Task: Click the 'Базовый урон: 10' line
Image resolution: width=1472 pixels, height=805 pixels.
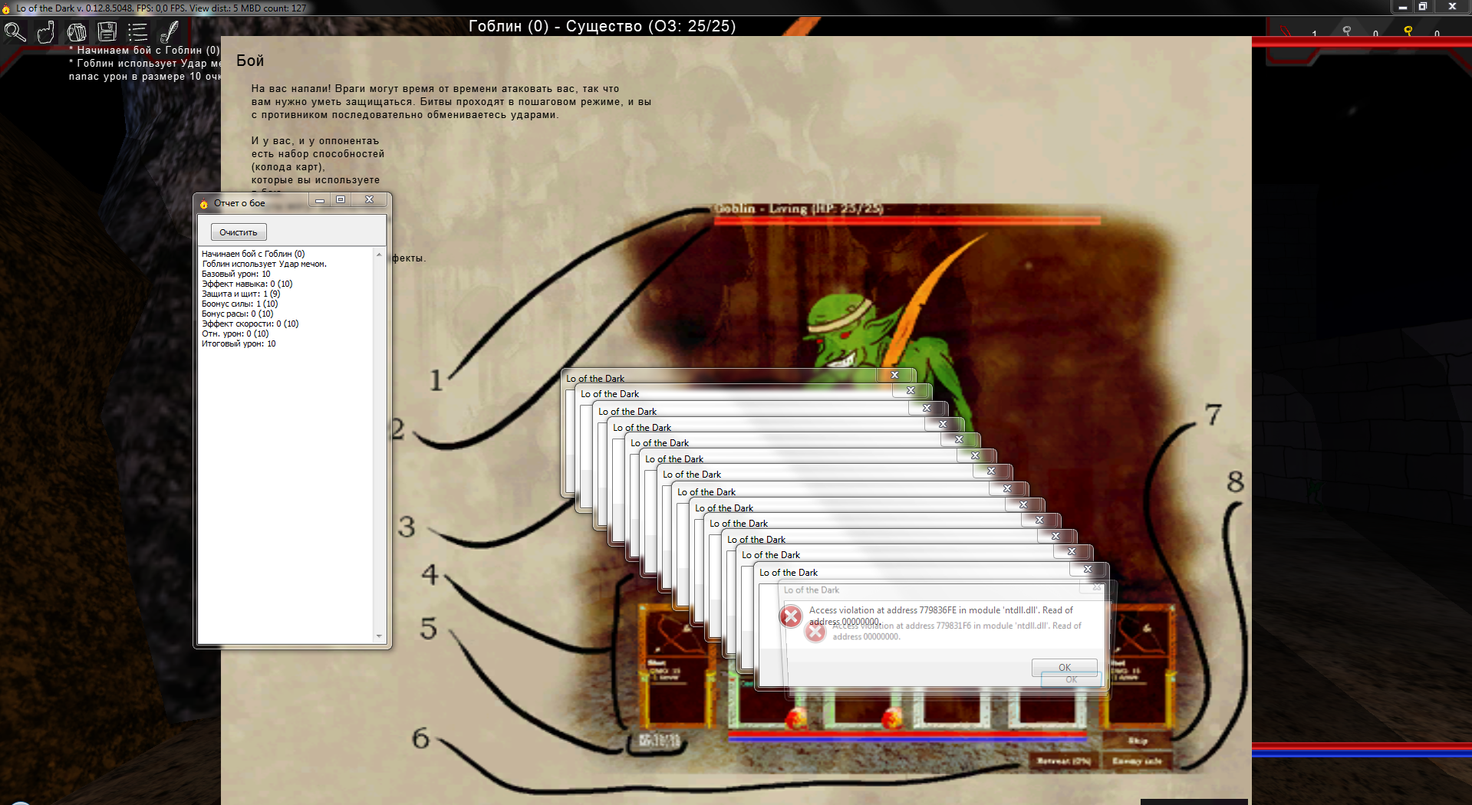Action: tap(236, 274)
